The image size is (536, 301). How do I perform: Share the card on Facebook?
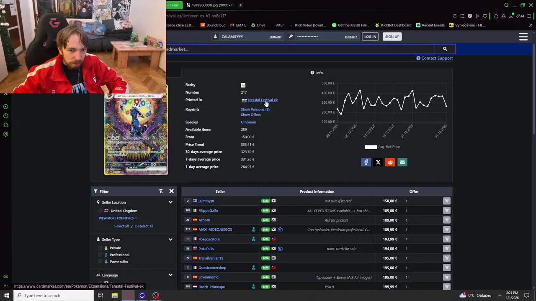[x=366, y=162]
